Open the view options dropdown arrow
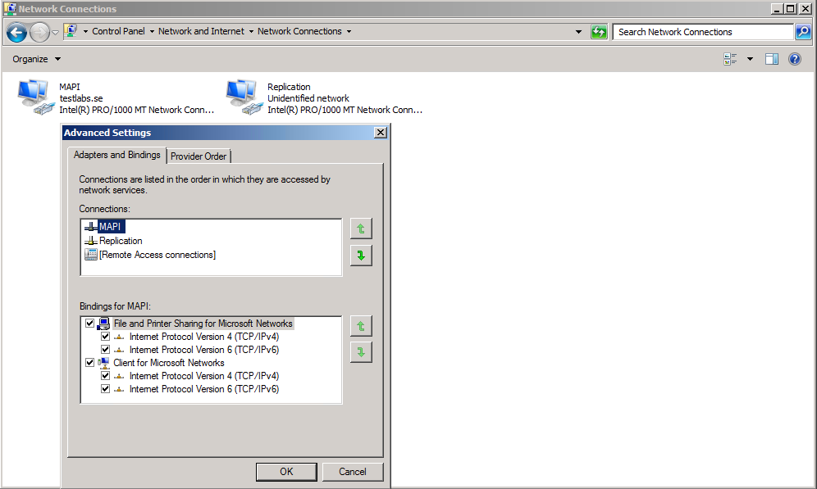This screenshot has height=489, width=817. [x=750, y=59]
